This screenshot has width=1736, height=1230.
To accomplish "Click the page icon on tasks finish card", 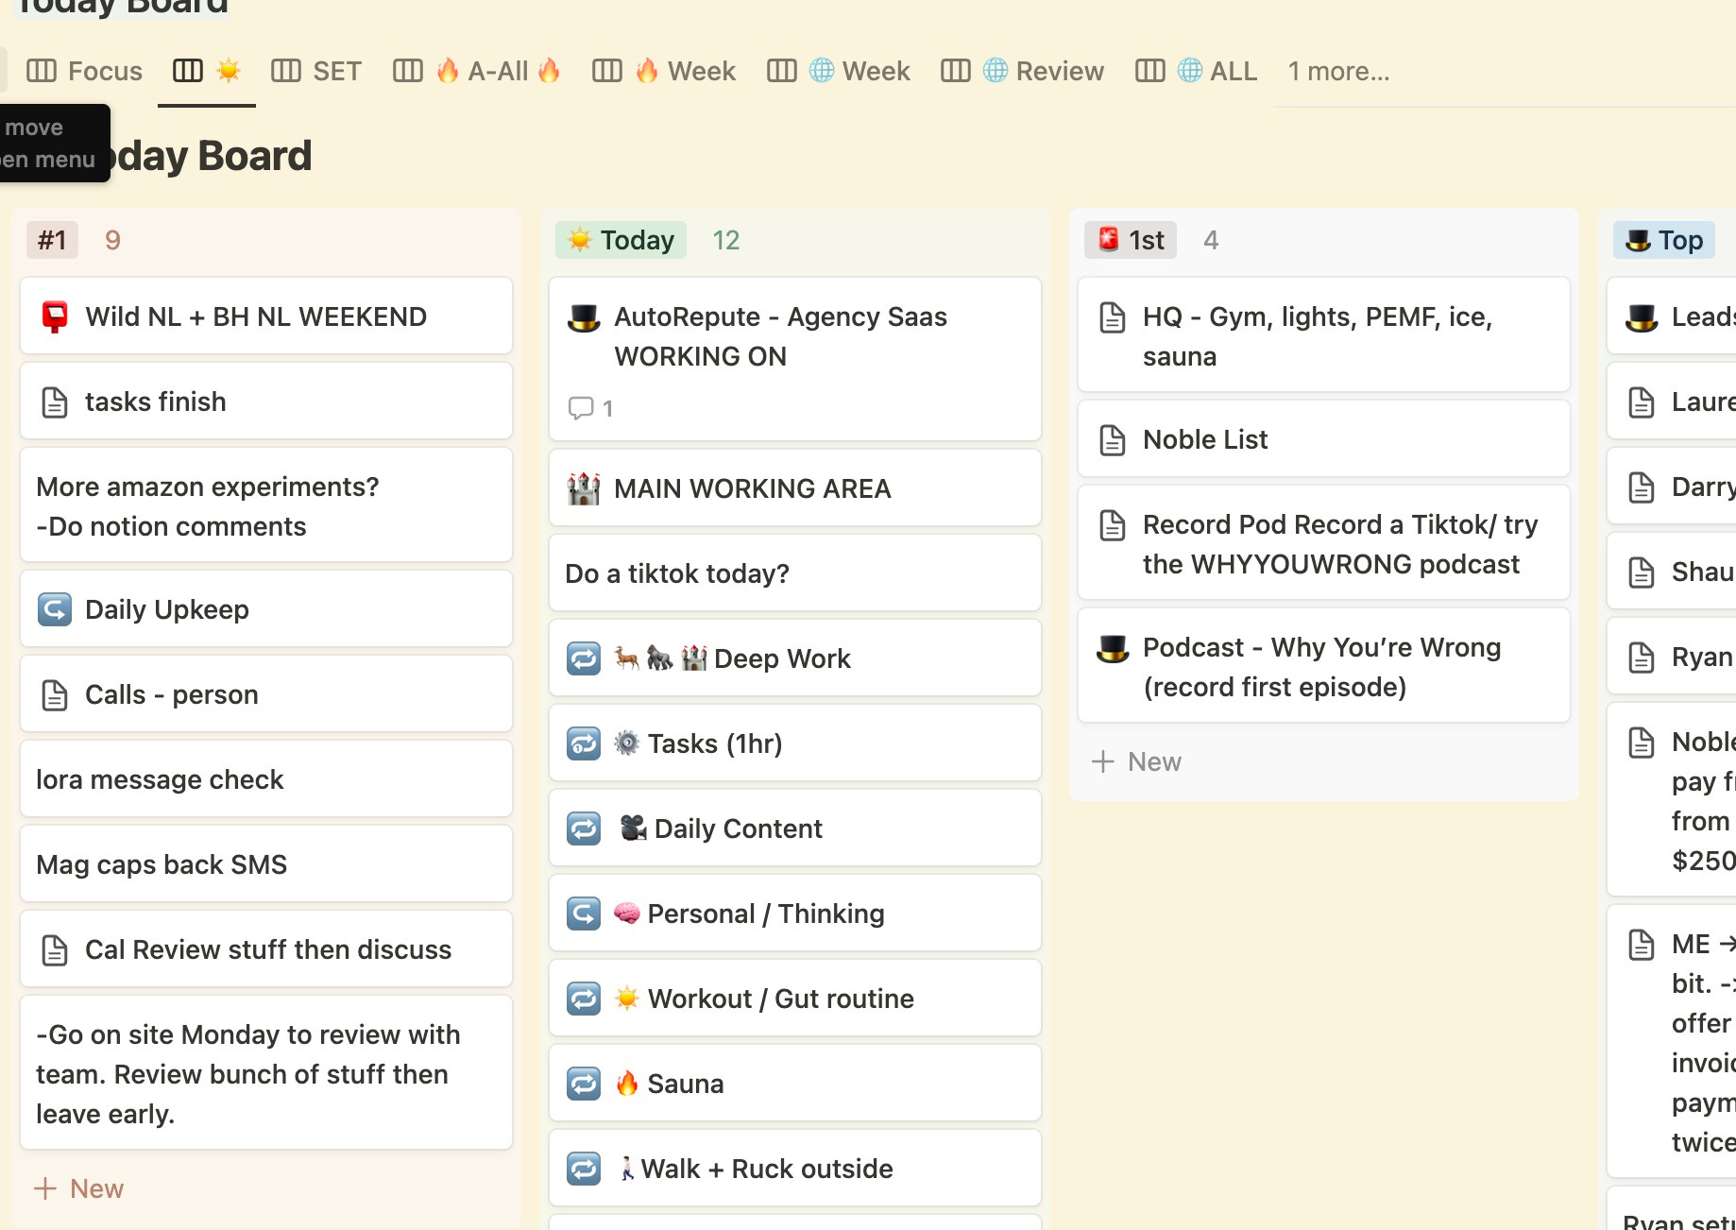I will 55,401.
